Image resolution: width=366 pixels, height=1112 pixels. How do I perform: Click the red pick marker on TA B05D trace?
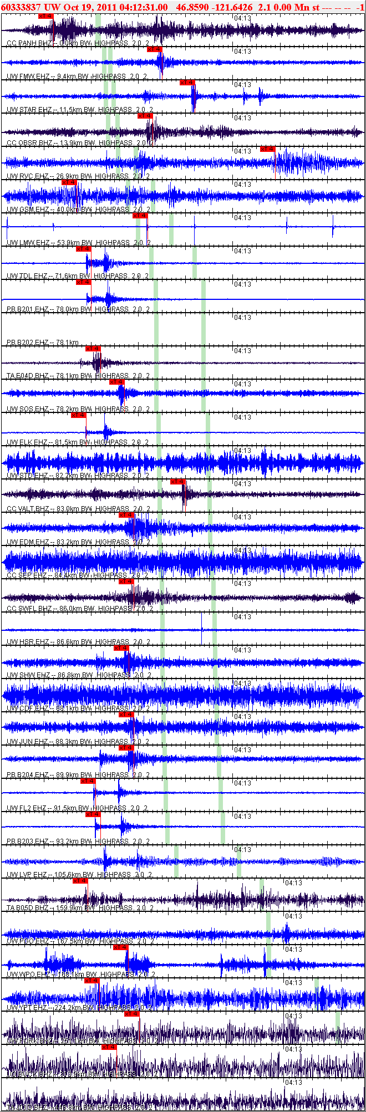[80, 881]
